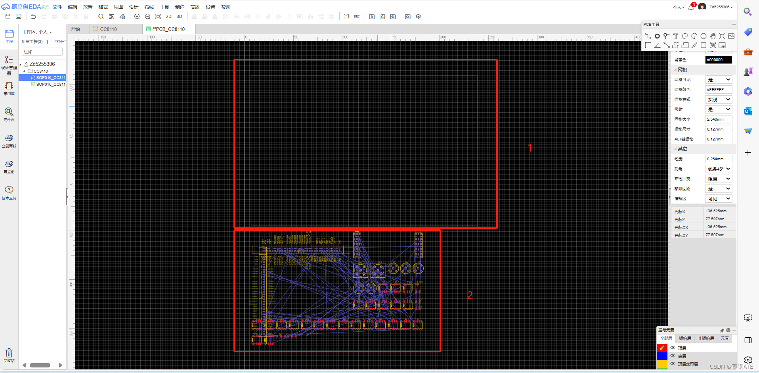This screenshot has height=373, width=759.
Task: Switch to the 开始 tab
Action: [78, 29]
